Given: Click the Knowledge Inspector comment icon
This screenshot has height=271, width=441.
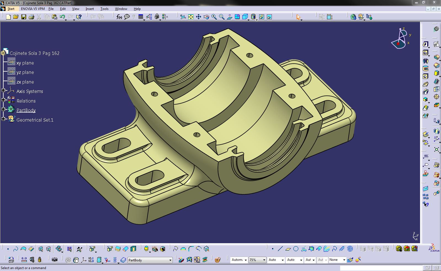Looking at the screenshot, I should [127, 17].
